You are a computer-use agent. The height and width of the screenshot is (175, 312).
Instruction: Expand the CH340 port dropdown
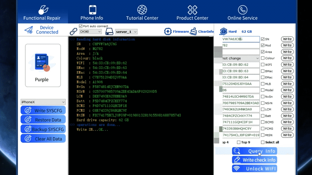(90, 32)
